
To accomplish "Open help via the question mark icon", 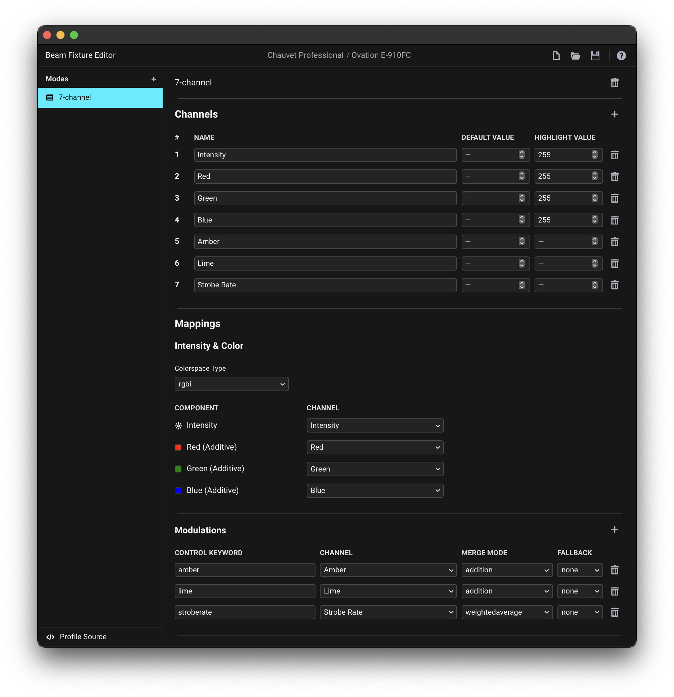I will click(621, 55).
